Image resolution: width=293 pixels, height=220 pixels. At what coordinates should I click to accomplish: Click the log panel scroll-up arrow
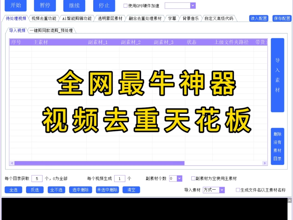290,201
